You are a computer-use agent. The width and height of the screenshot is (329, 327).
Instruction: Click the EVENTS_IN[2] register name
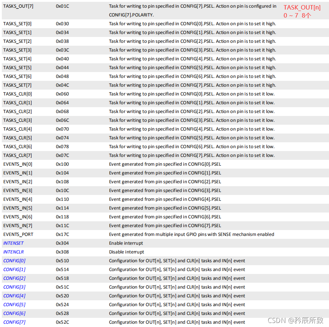(x=18, y=182)
